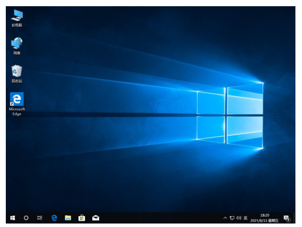Expand the hidden system tray icons
The image size is (302, 227).
tap(225, 218)
